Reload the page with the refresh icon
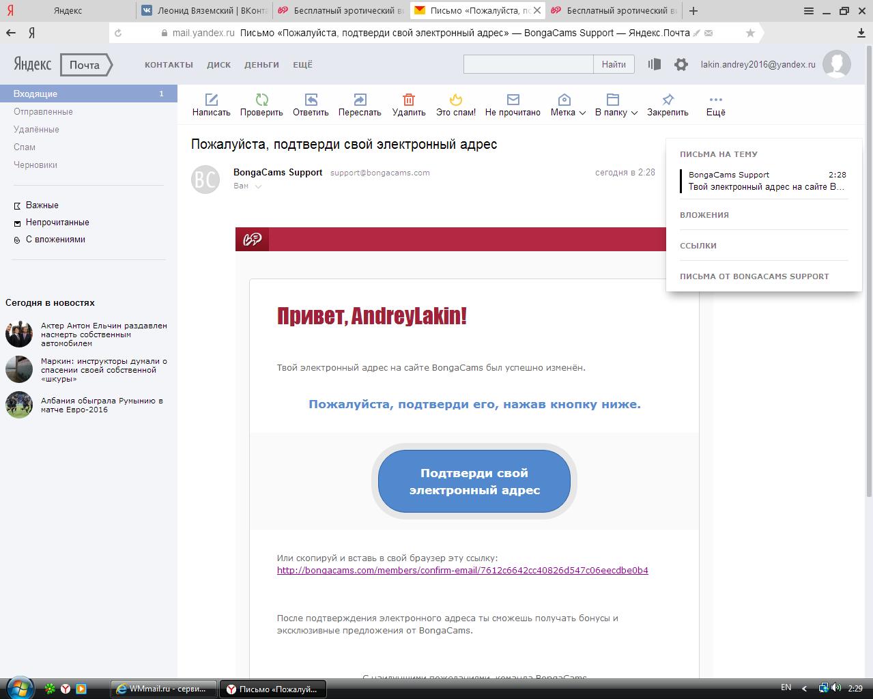This screenshot has width=873, height=699. pos(118,33)
